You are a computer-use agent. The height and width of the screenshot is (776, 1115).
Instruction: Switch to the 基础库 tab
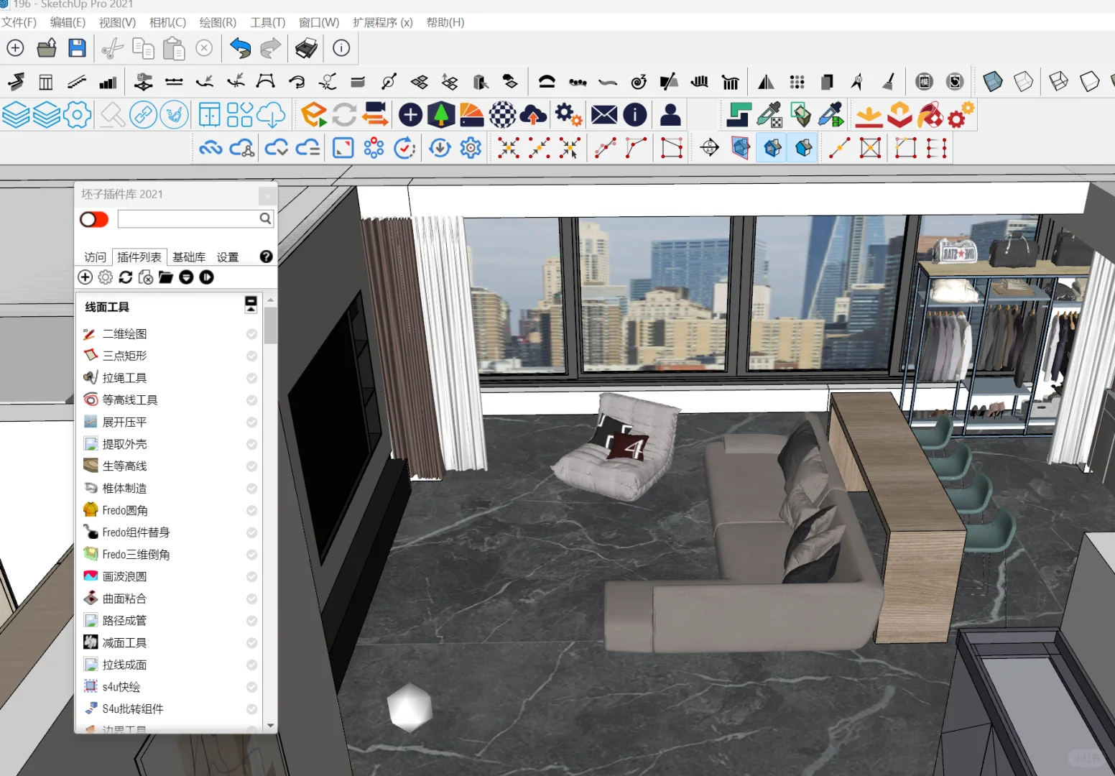[x=189, y=257]
